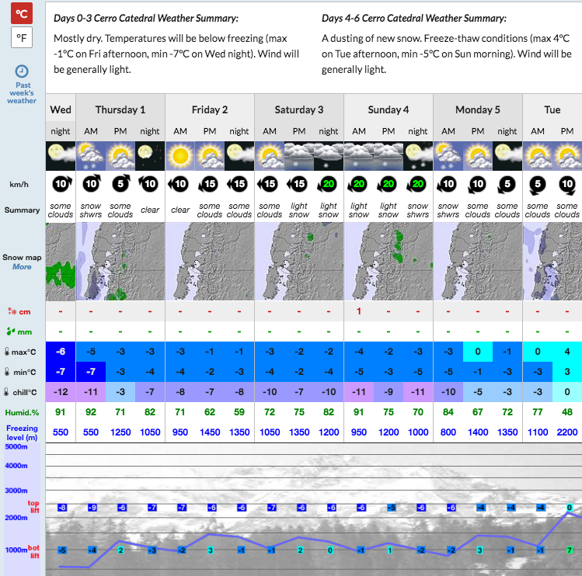This screenshot has height=576, width=582.
Task: Select the Monday 5 day header
Action: point(478,109)
